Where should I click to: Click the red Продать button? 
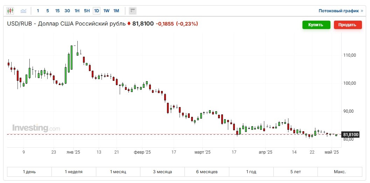[348, 25]
